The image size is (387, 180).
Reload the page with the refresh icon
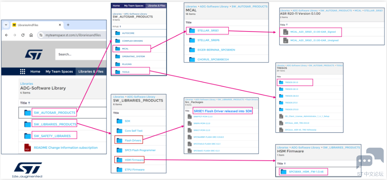click(23, 35)
